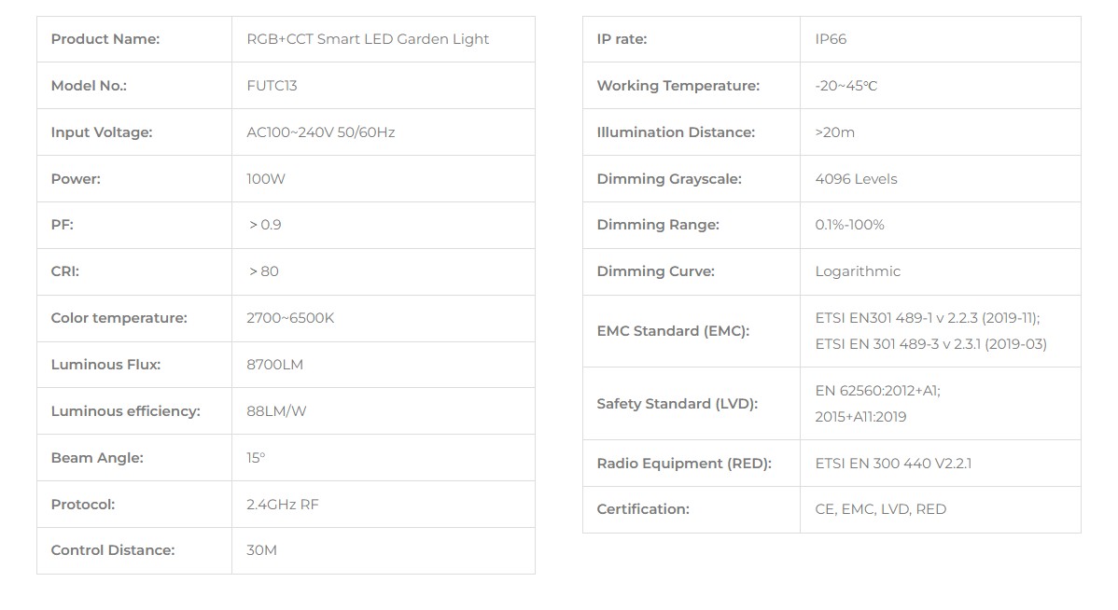The width and height of the screenshot is (1118, 610).
Task: Click the EMC Standard (EMC) label
Action: (x=673, y=331)
